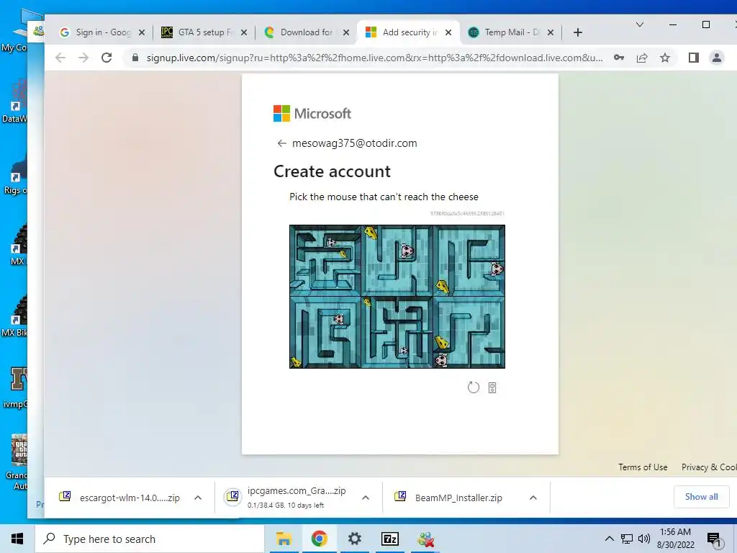Open the Chrome profile avatar
737x553 pixels.
tap(717, 58)
